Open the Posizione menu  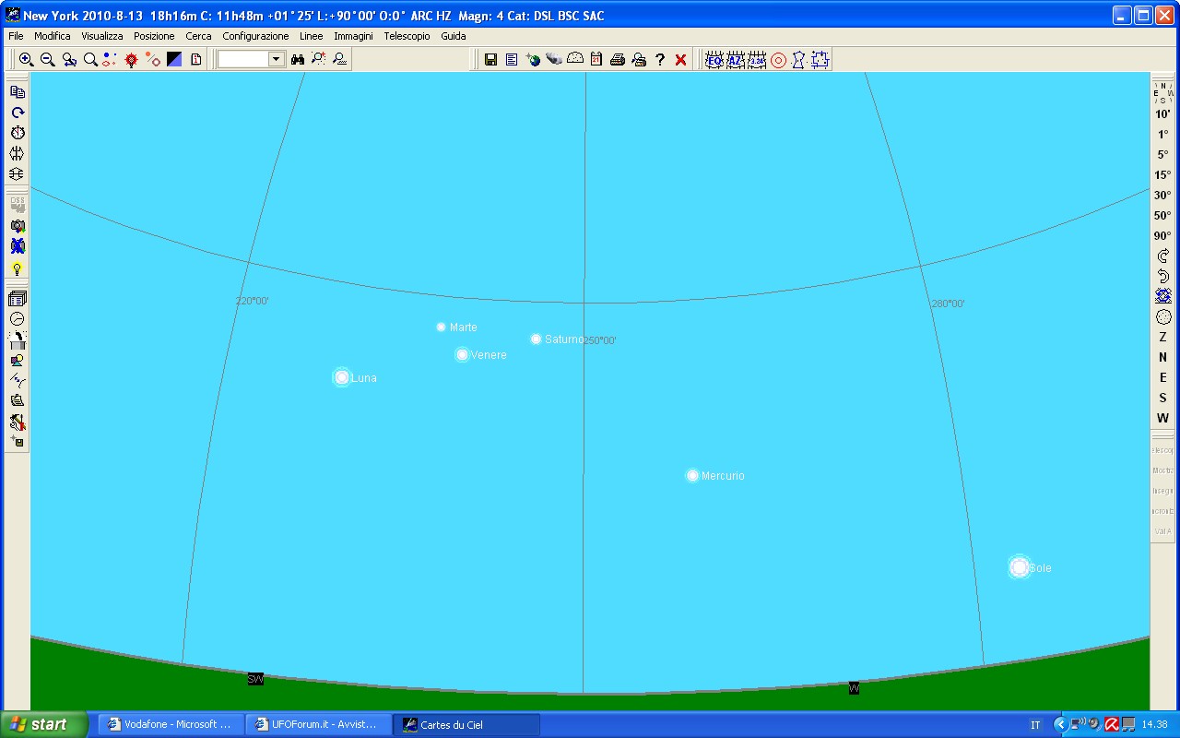coord(154,36)
